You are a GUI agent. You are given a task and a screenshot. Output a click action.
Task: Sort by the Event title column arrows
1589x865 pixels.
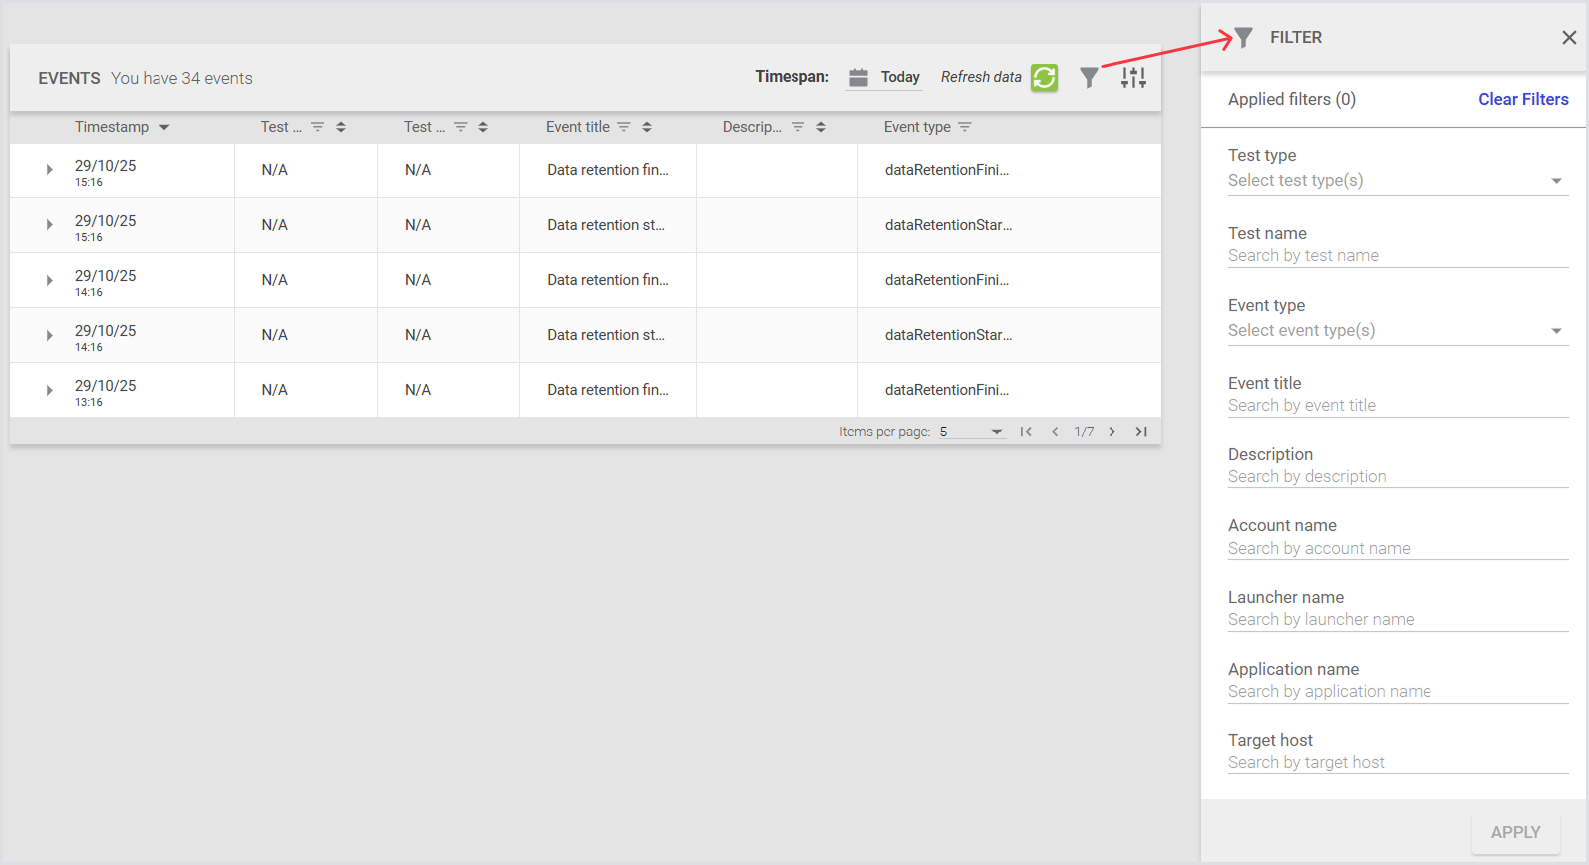point(647,127)
